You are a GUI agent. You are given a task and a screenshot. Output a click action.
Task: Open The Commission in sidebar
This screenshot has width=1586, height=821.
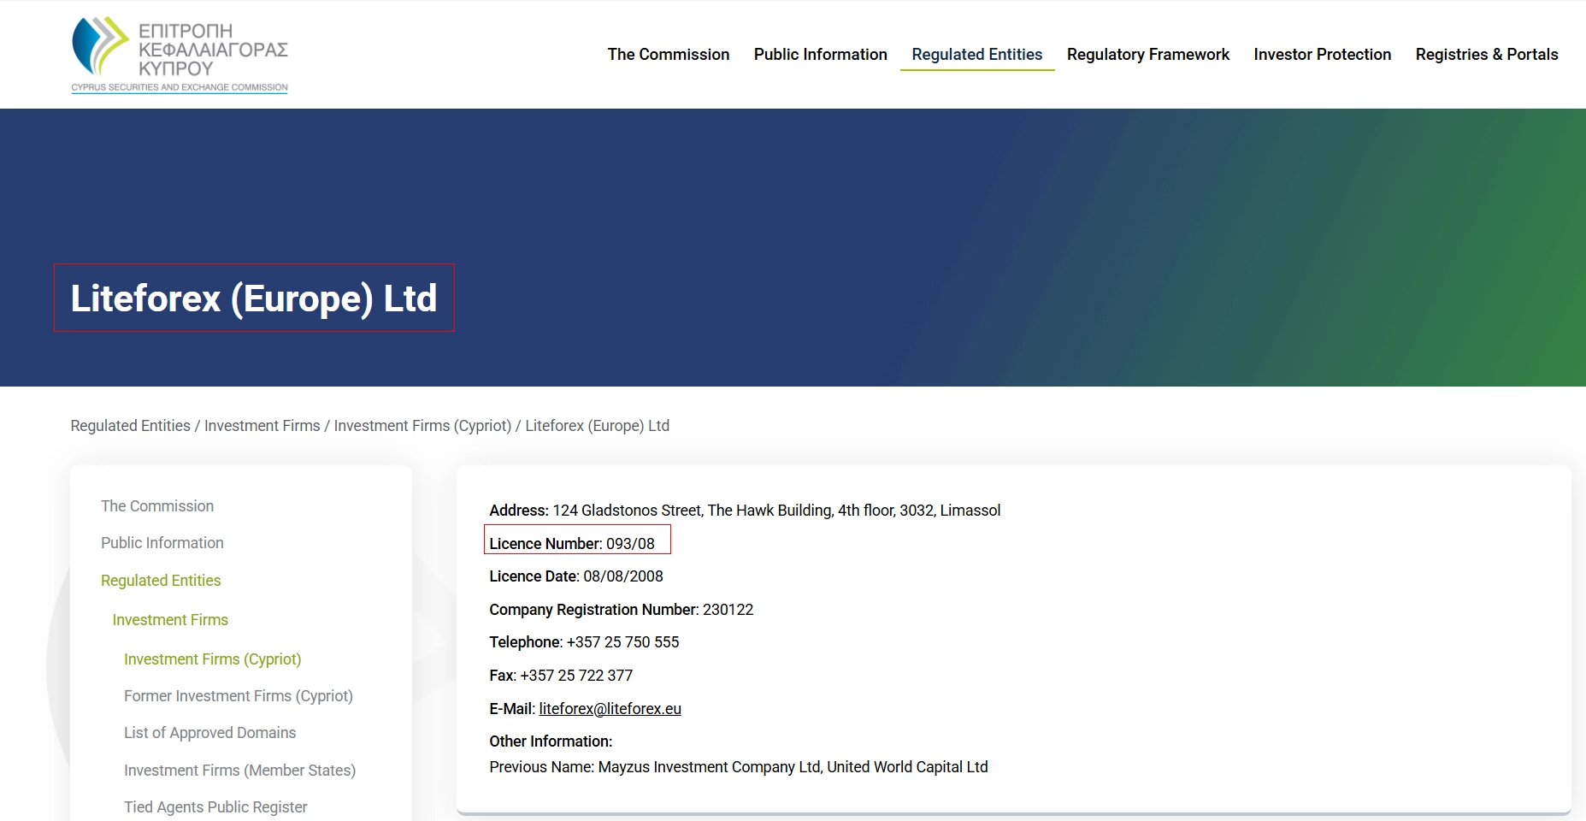[157, 506]
